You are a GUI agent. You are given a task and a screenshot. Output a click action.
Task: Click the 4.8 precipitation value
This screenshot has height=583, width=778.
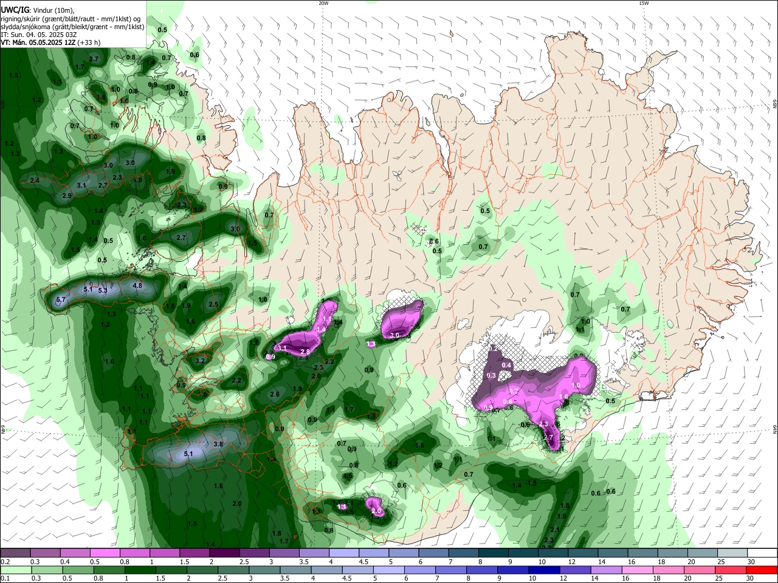(137, 285)
